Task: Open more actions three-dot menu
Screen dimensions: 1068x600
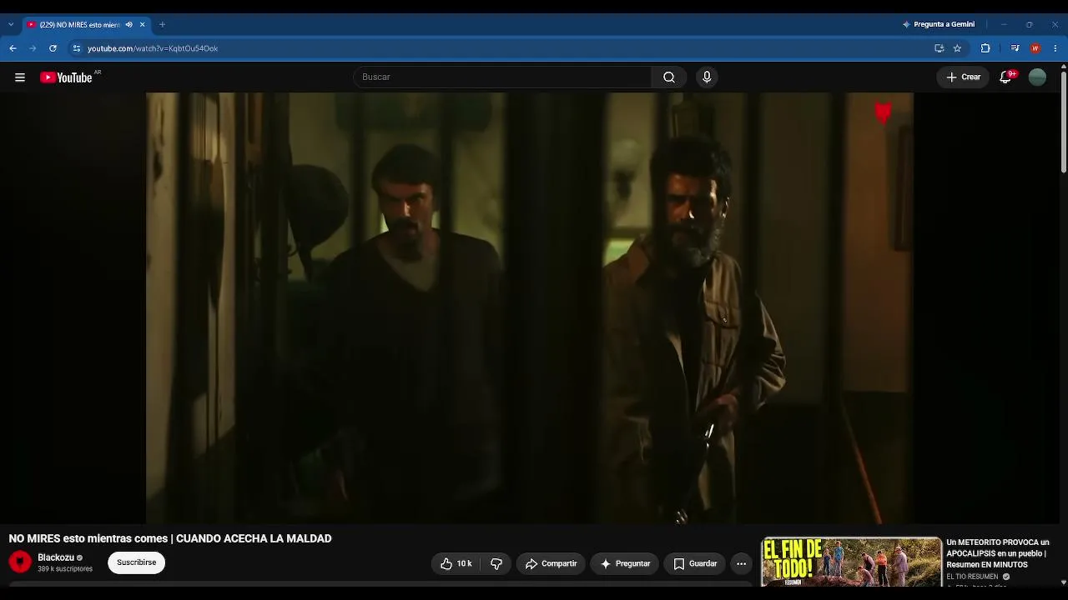Action: [741, 564]
